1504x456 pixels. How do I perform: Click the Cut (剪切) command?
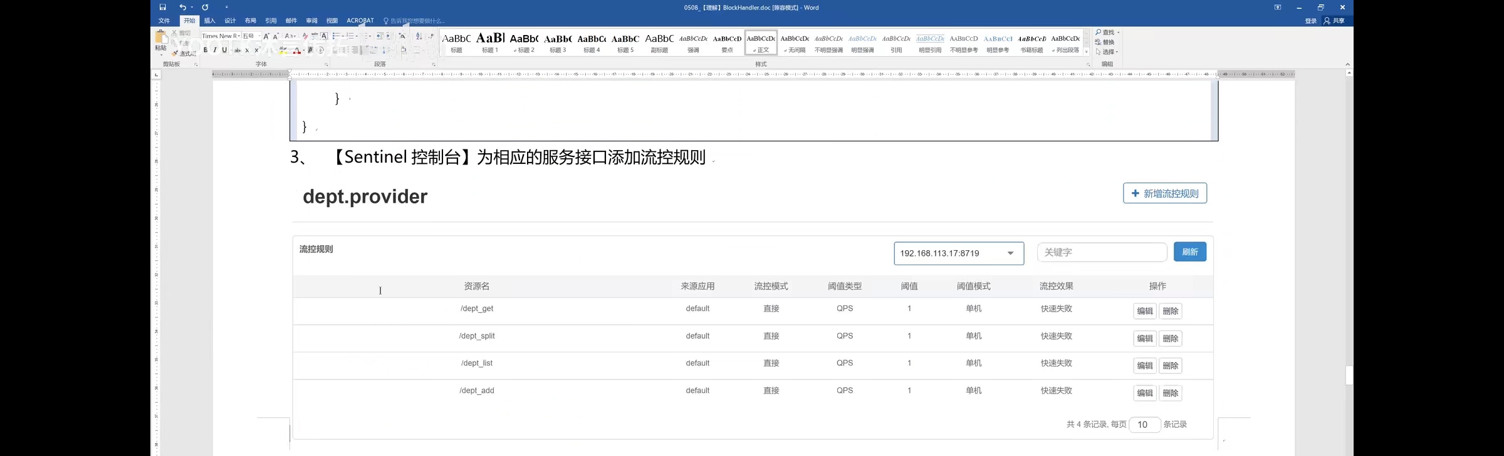pos(181,33)
